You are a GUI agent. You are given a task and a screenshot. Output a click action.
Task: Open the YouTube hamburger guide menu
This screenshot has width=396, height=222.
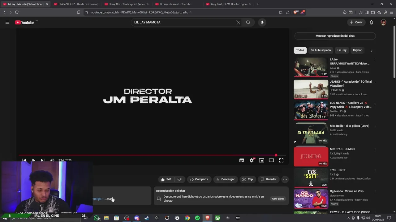point(7,22)
